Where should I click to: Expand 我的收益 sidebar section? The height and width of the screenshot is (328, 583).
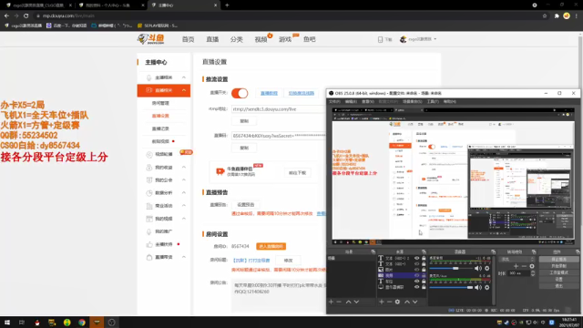(x=184, y=167)
